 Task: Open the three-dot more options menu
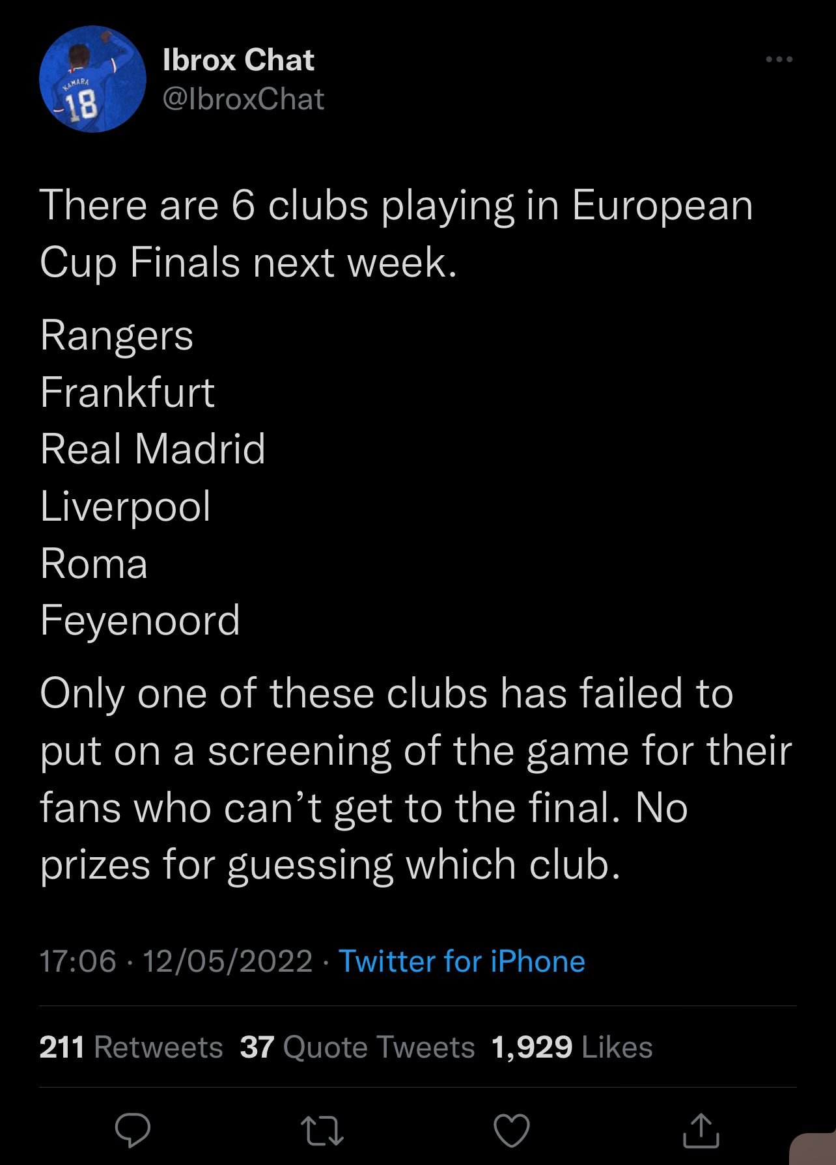click(779, 60)
